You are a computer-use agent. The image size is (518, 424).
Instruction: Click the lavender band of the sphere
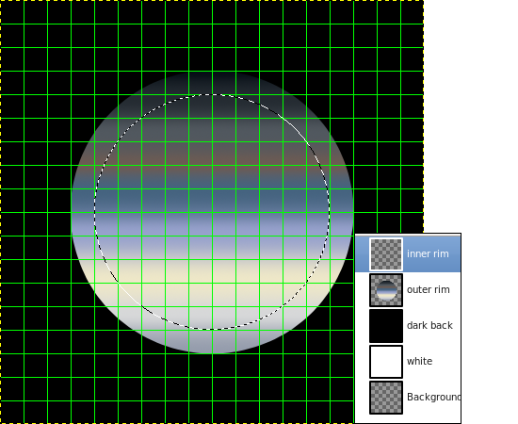(x=212, y=232)
